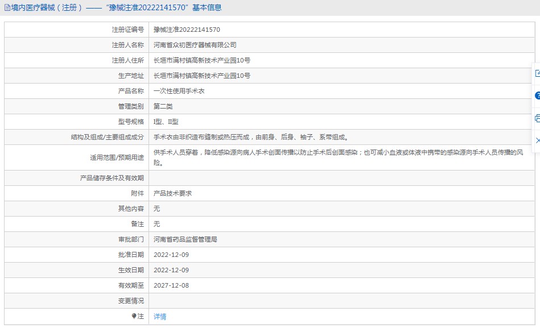Click 生效日期 value 2022-12-09
This screenshot has width=540, height=328.
coord(171,270)
